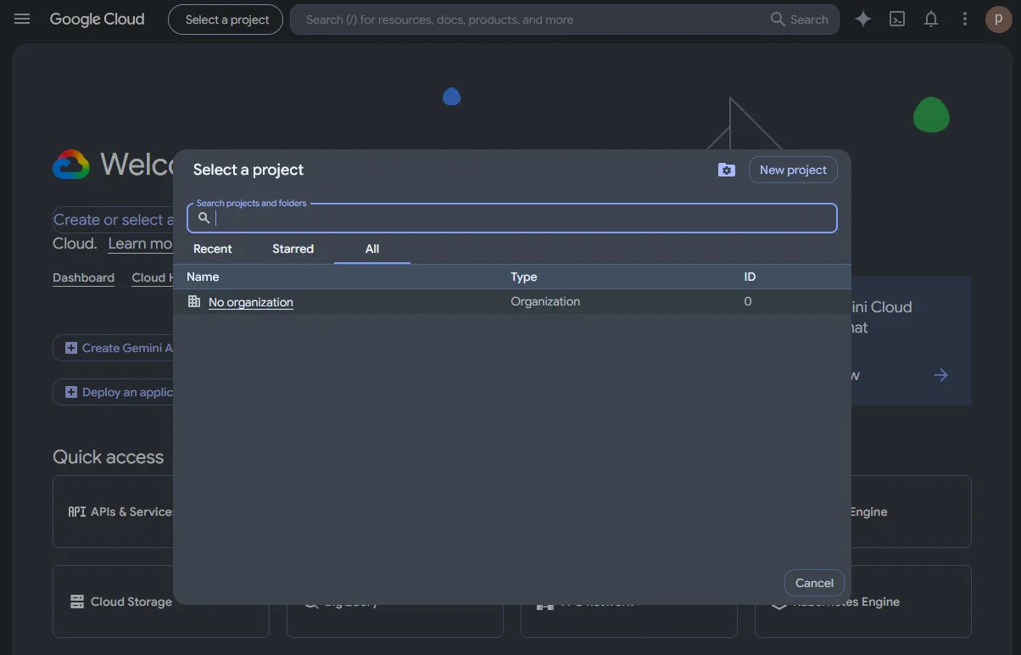The height and width of the screenshot is (655, 1021).
Task: Open manage resources folder-gear icon in dialog
Action: click(727, 170)
